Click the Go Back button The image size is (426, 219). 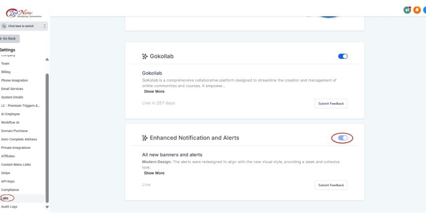[9, 39]
